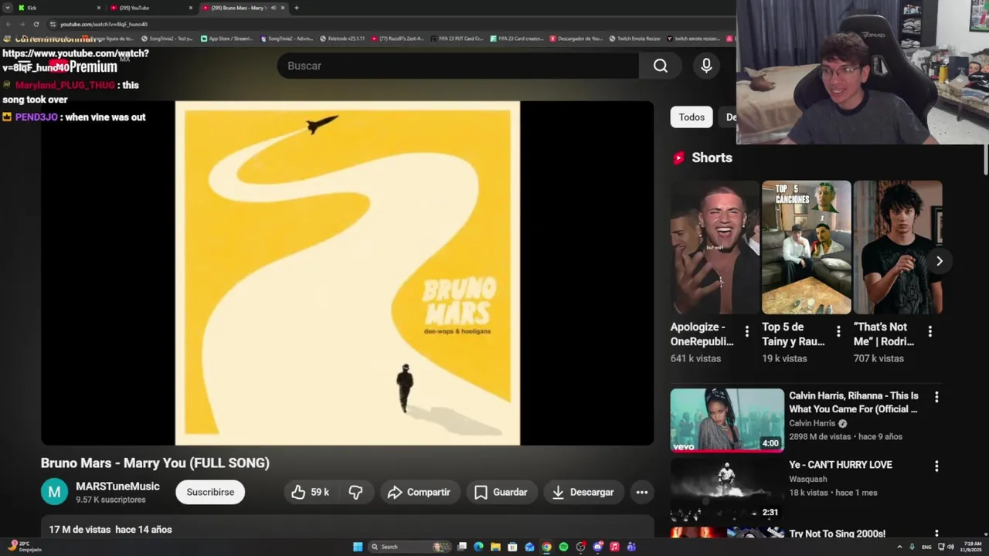Open Task View on the taskbar
The width and height of the screenshot is (989, 556).
click(x=461, y=547)
